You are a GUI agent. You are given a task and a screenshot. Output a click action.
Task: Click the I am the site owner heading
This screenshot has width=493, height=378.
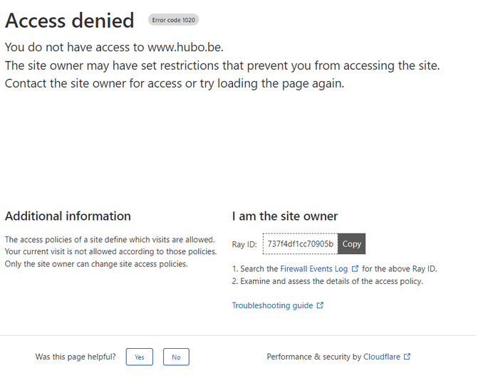coord(285,216)
